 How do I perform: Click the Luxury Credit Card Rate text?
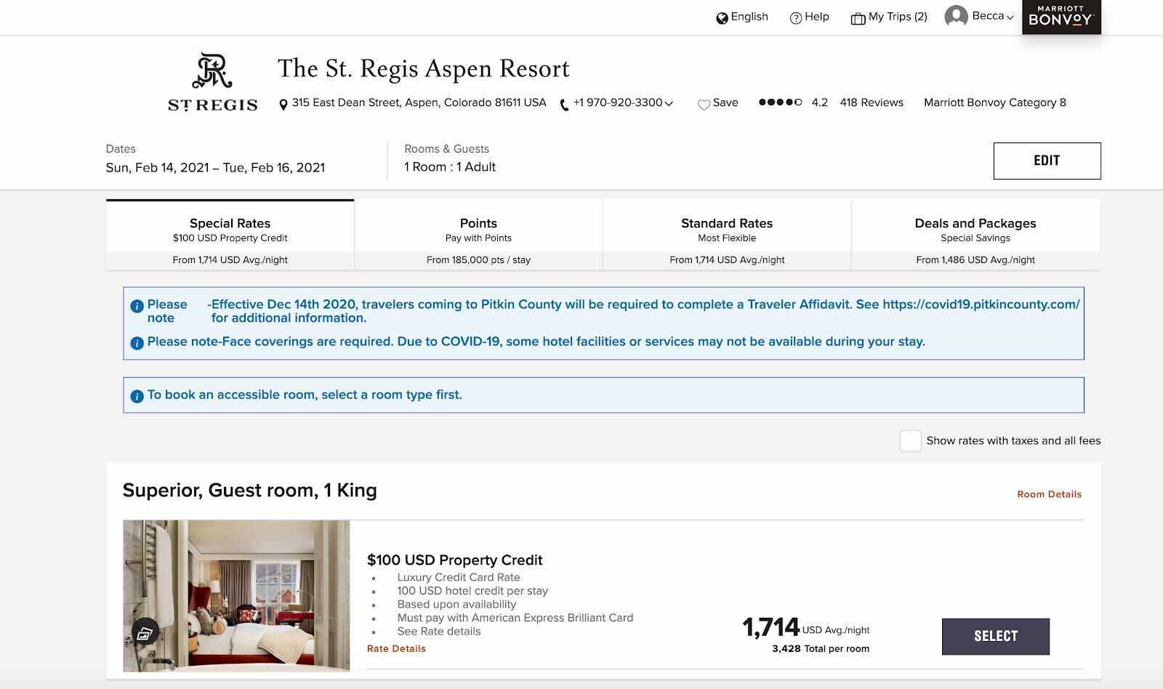pyautogui.click(x=459, y=578)
